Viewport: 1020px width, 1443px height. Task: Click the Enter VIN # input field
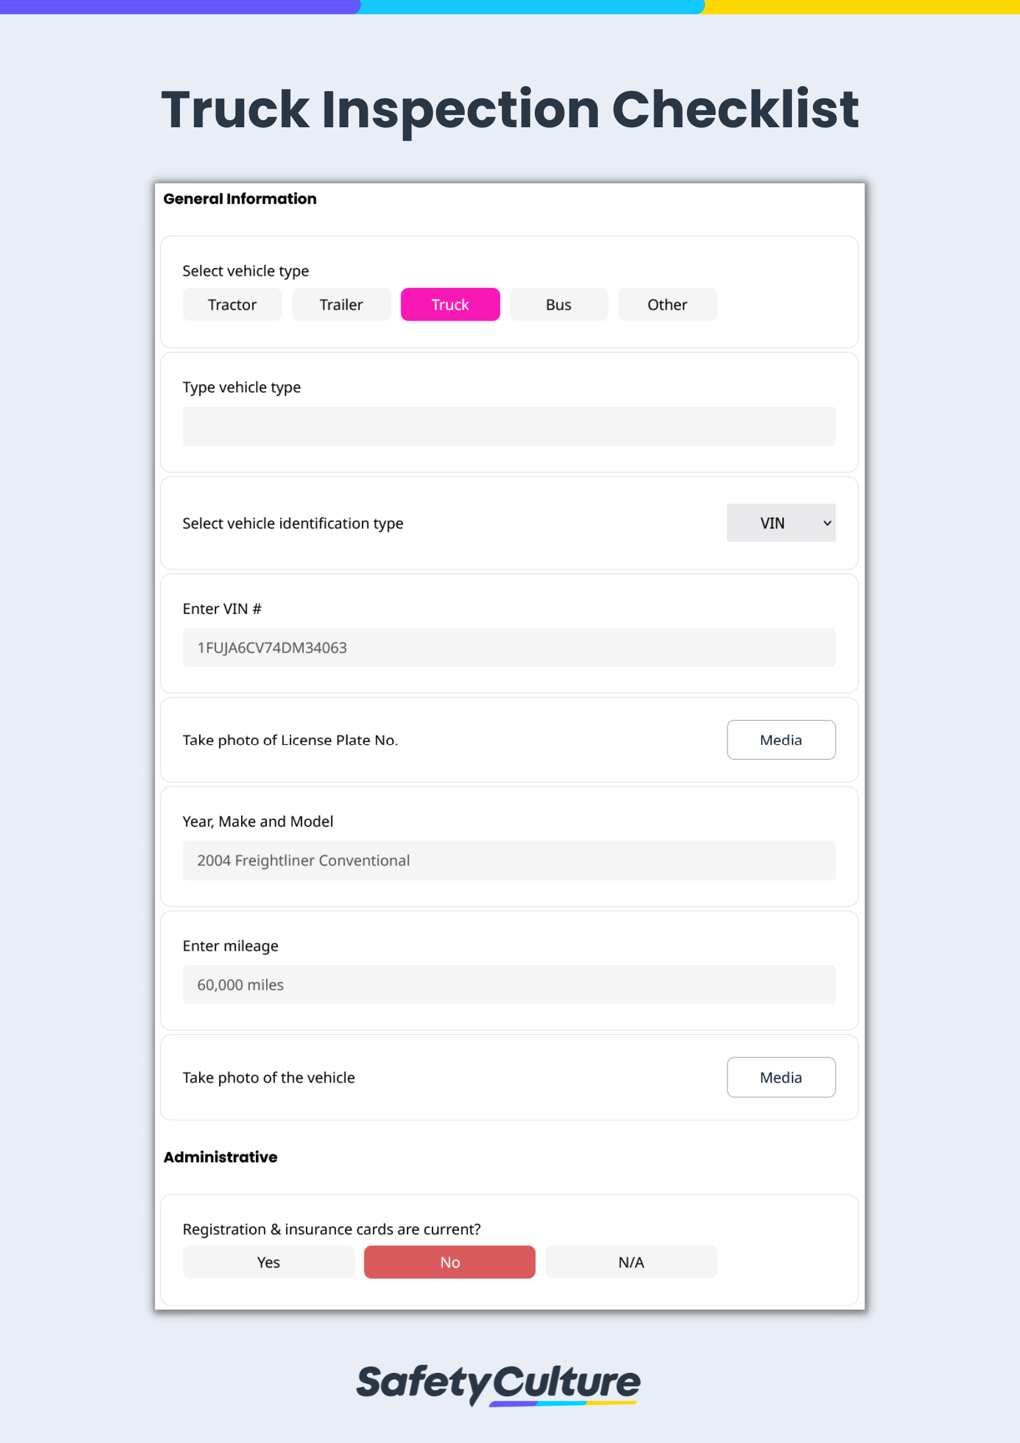pyautogui.click(x=509, y=647)
